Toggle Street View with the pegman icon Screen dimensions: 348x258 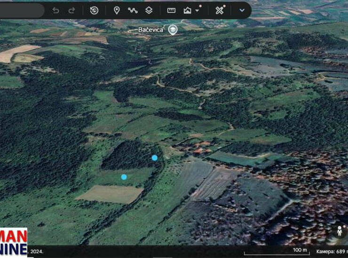[x=339, y=231]
